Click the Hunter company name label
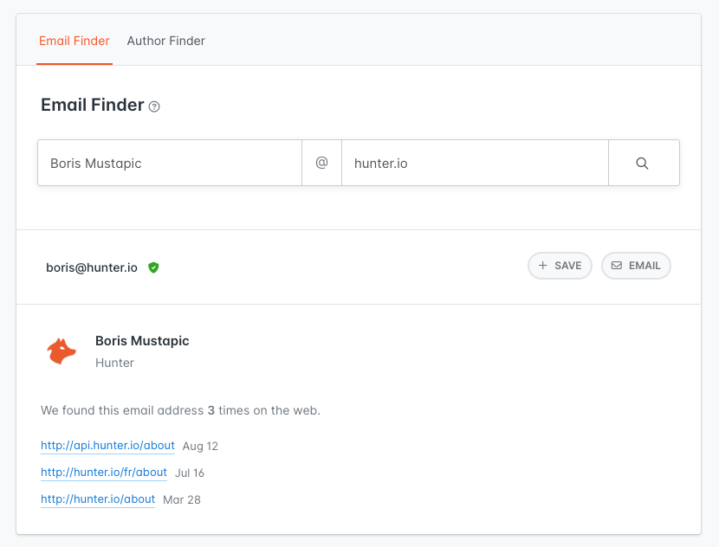The width and height of the screenshot is (719, 547). [114, 363]
